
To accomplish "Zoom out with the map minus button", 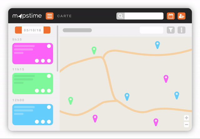I will click(187, 125).
